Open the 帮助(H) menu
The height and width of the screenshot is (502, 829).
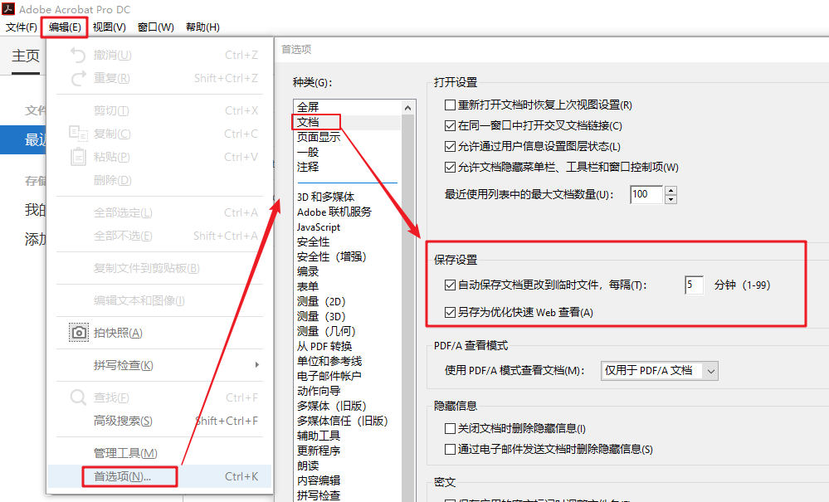pyautogui.click(x=202, y=27)
